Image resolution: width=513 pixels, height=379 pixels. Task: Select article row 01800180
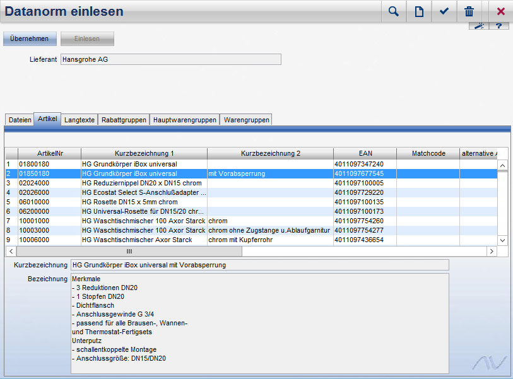point(251,164)
